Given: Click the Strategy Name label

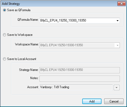Looking at the screenshot, I should pos(29,70).
